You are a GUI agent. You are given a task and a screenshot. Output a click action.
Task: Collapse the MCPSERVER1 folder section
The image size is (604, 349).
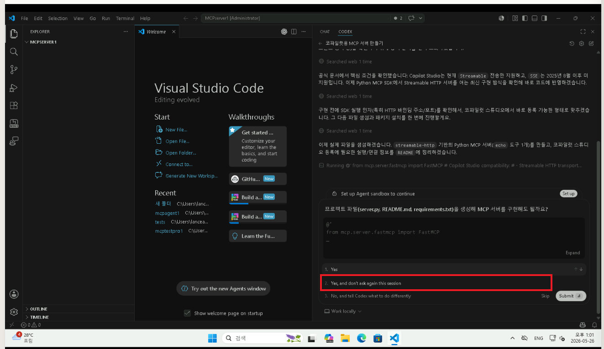pos(79,42)
